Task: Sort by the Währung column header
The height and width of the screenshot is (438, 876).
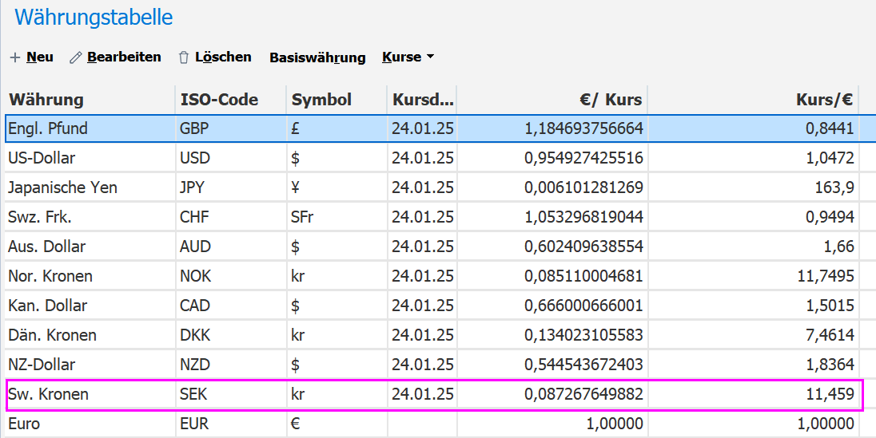Action: 46,100
